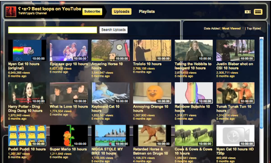Open Harry Potter Ding Ding Dong thumbnail
The height and width of the screenshot is (163, 271).
click(27, 93)
